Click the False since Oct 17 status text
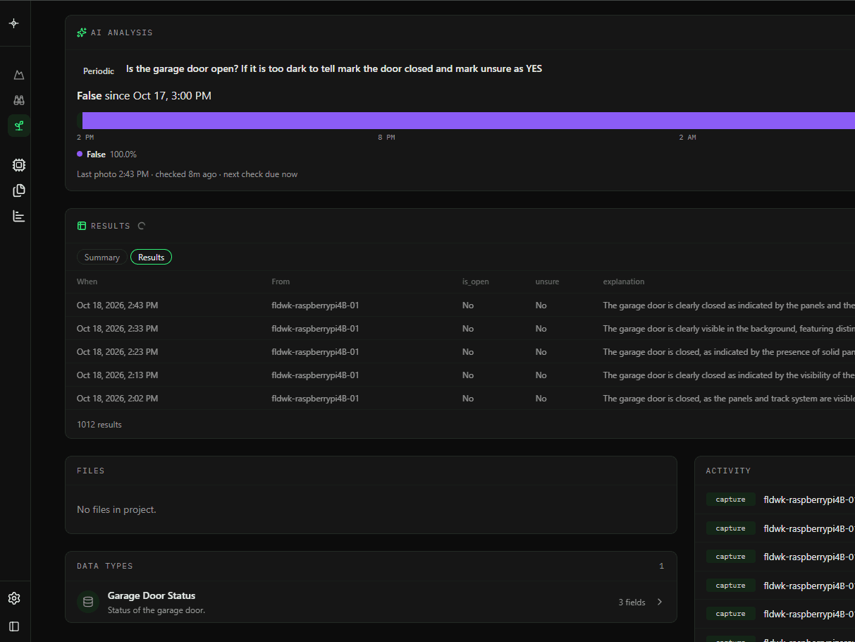855x642 pixels. pyautogui.click(x=144, y=96)
